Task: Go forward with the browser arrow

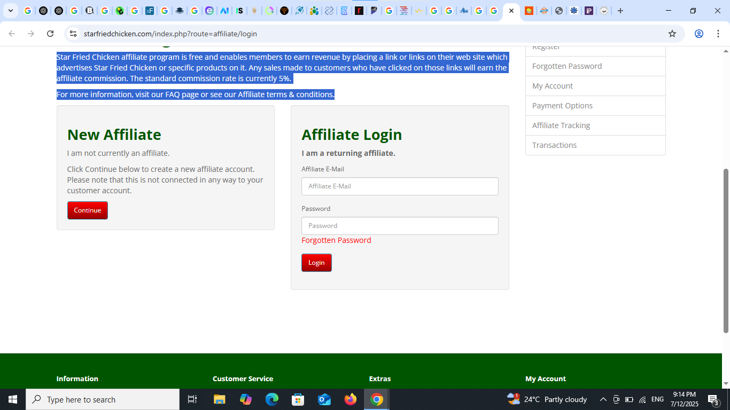Action: pos(31,34)
